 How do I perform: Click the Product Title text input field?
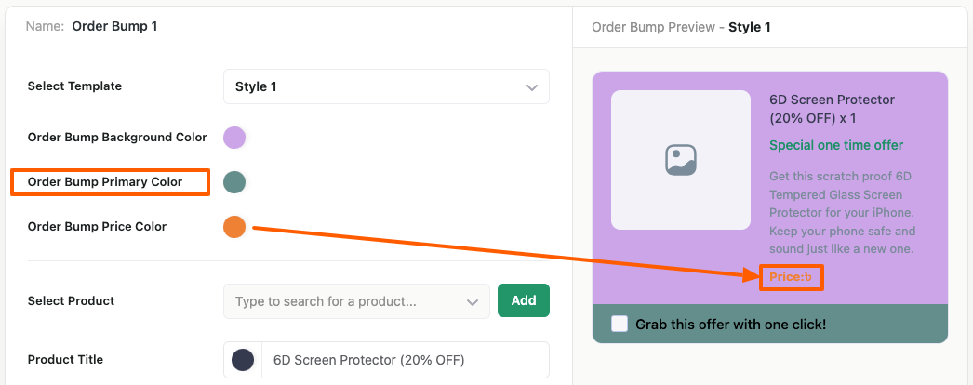pos(400,360)
